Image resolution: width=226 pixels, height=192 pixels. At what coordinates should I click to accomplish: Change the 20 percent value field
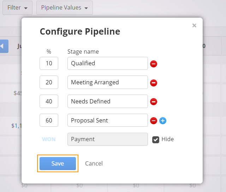(x=49, y=82)
